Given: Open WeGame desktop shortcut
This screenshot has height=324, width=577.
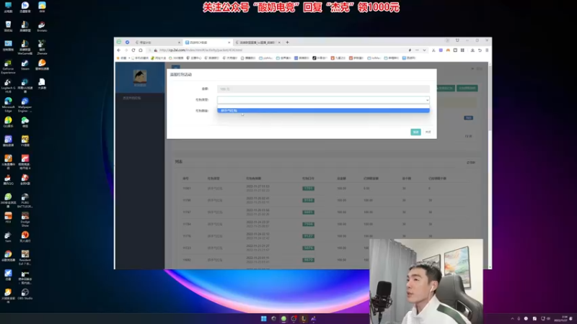Looking at the screenshot, I should click(25, 48).
